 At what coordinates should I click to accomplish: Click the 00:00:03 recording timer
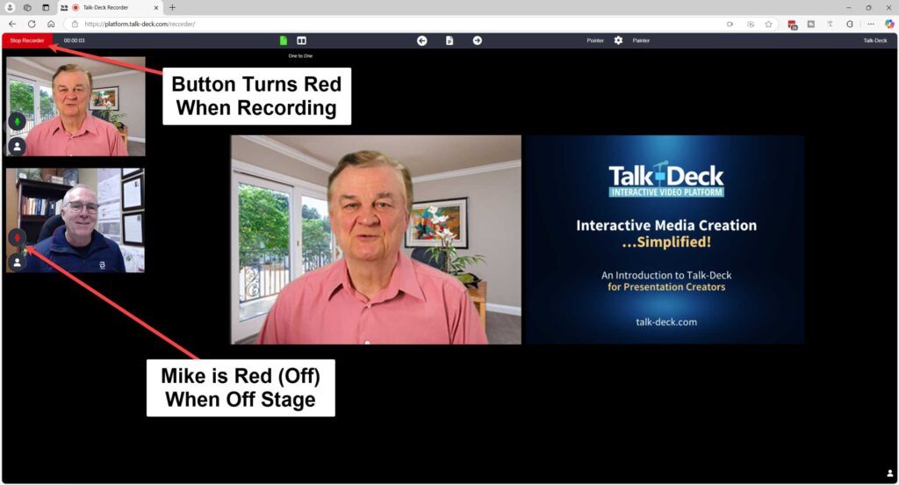74,40
